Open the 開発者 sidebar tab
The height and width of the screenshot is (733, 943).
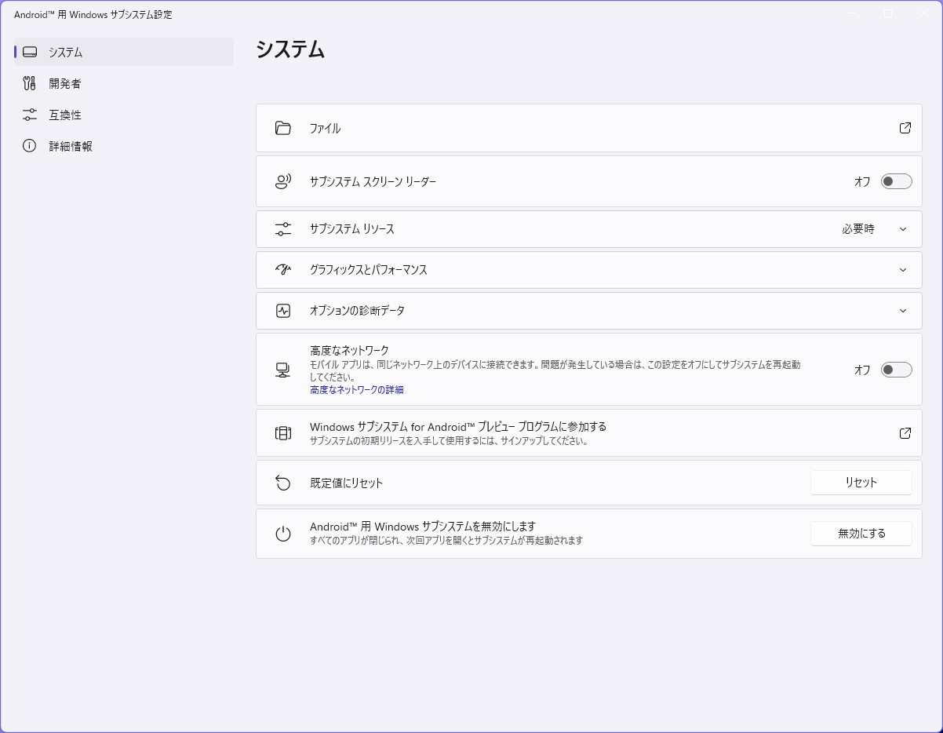[x=124, y=83]
